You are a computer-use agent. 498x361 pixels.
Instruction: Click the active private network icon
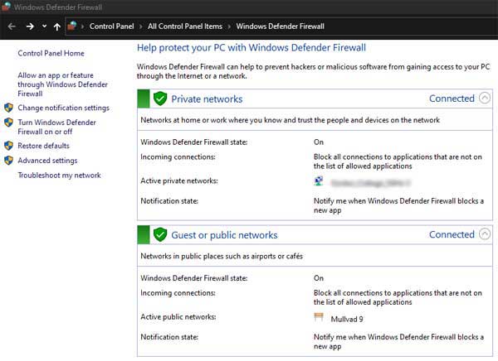pyautogui.click(x=319, y=181)
